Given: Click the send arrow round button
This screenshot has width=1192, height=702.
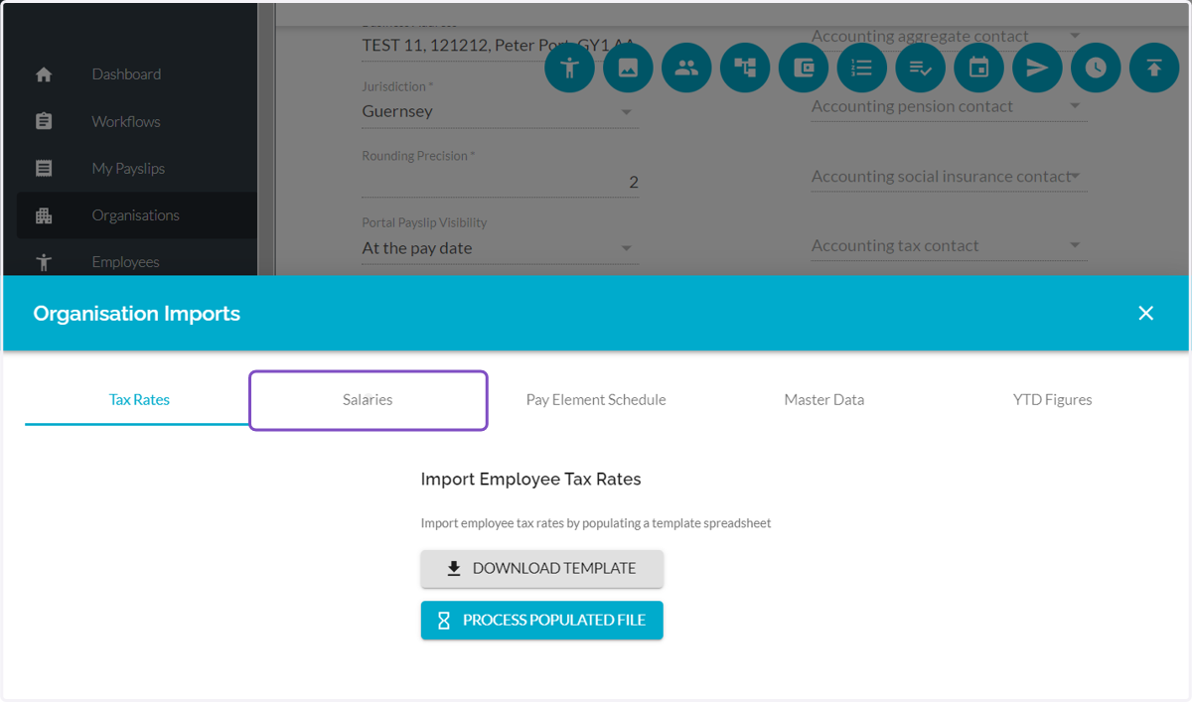Looking at the screenshot, I should coord(1037,68).
